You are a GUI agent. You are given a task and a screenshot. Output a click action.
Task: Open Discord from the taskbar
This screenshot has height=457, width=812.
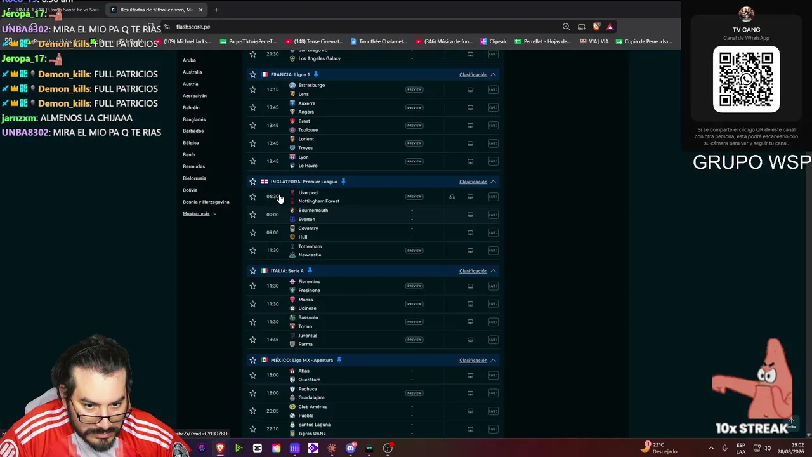click(351, 448)
